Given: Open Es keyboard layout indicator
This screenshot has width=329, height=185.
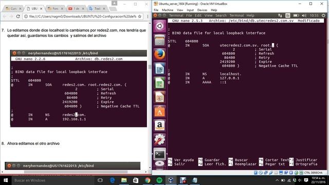Looking at the screenshot, I should 288,15.
